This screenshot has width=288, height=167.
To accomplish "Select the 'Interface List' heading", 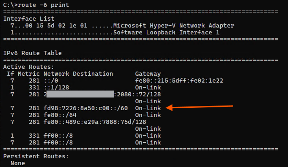I will click(29, 18).
